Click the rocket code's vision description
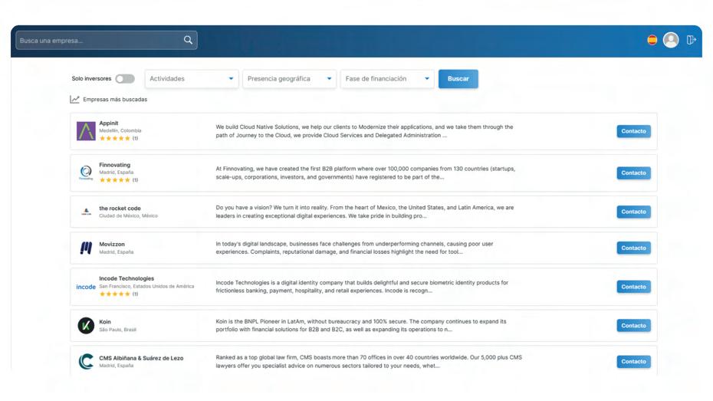 tap(365, 212)
